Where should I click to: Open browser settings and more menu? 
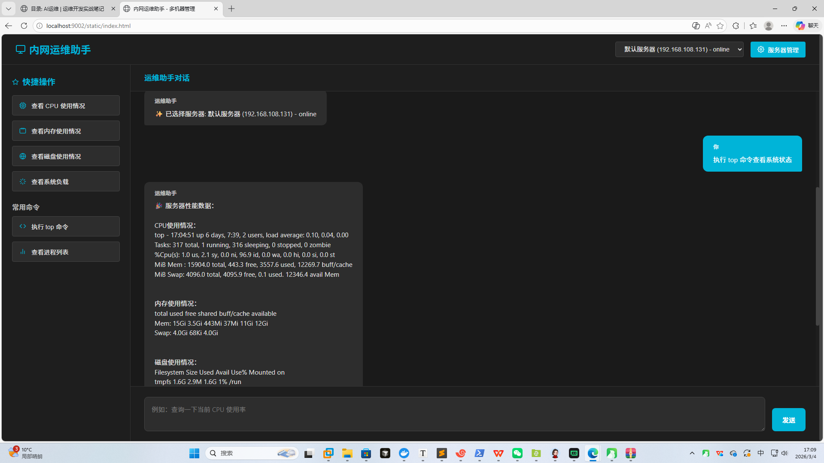(x=784, y=26)
